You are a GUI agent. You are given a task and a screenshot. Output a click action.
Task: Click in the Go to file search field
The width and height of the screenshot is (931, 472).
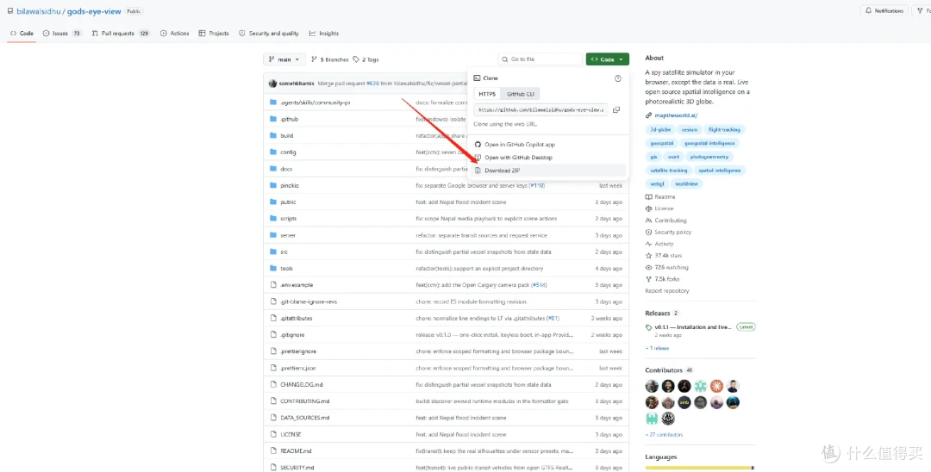[x=540, y=59]
